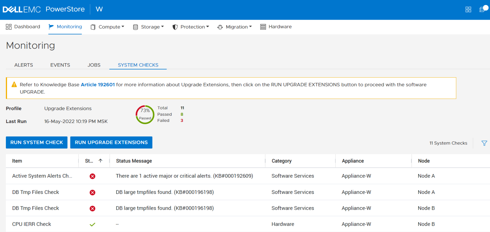Open the notifications icon in top-right corner
The width and height of the screenshot is (490, 232).
coord(483,9)
